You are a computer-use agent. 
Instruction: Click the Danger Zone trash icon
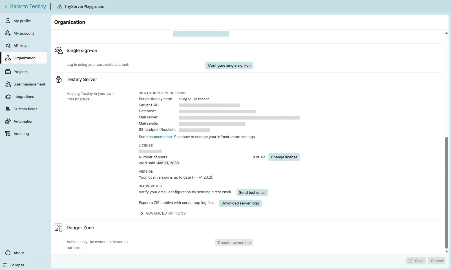pyautogui.click(x=59, y=228)
